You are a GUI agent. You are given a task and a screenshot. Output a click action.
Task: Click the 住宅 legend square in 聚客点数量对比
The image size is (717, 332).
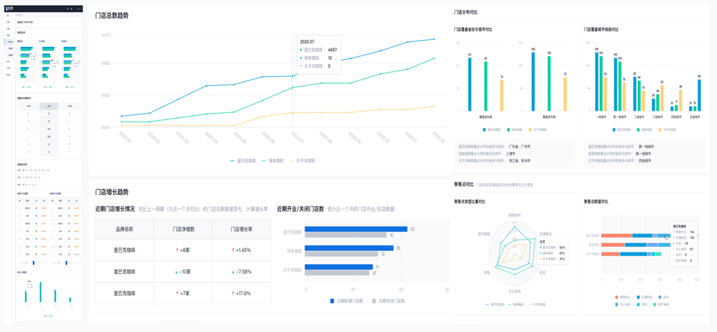(x=660, y=297)
